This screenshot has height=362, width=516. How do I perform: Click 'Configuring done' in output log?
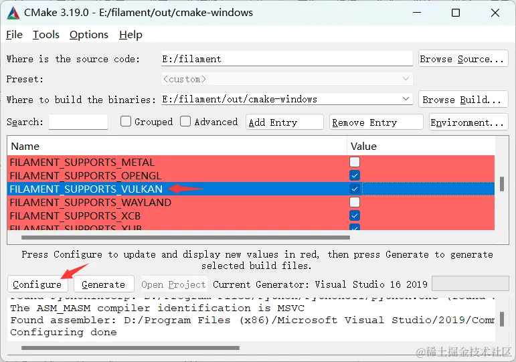pos(64,332)
